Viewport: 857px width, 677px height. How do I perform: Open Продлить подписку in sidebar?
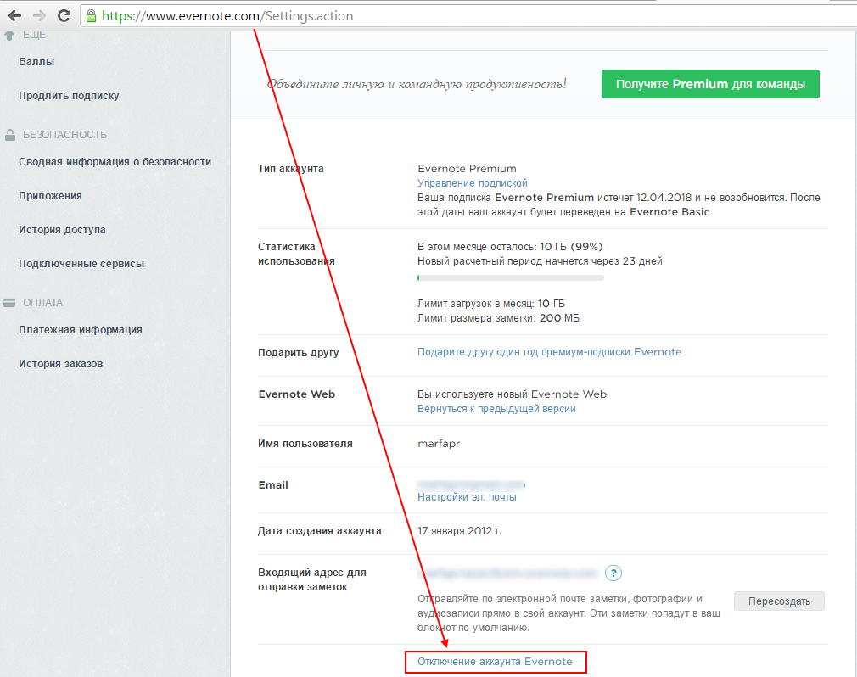pos(69,96)
